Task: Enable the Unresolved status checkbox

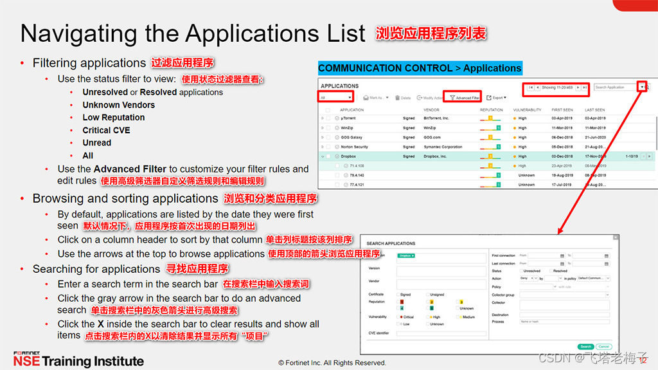Action: pos(521,271)
